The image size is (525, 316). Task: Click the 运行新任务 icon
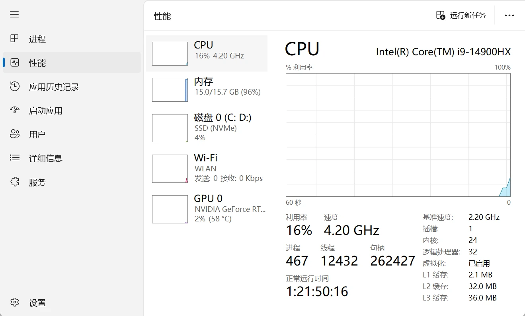coord(441,16)
